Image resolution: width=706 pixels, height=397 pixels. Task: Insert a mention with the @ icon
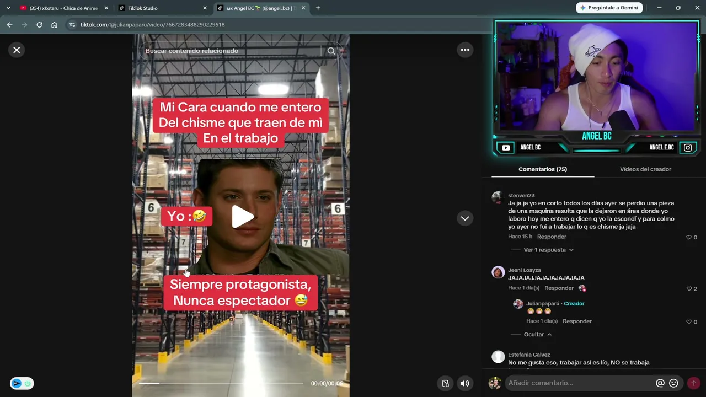(x=660, y=383)
